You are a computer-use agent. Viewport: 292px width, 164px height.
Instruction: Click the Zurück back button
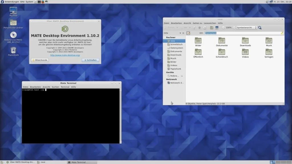(170, 28)
